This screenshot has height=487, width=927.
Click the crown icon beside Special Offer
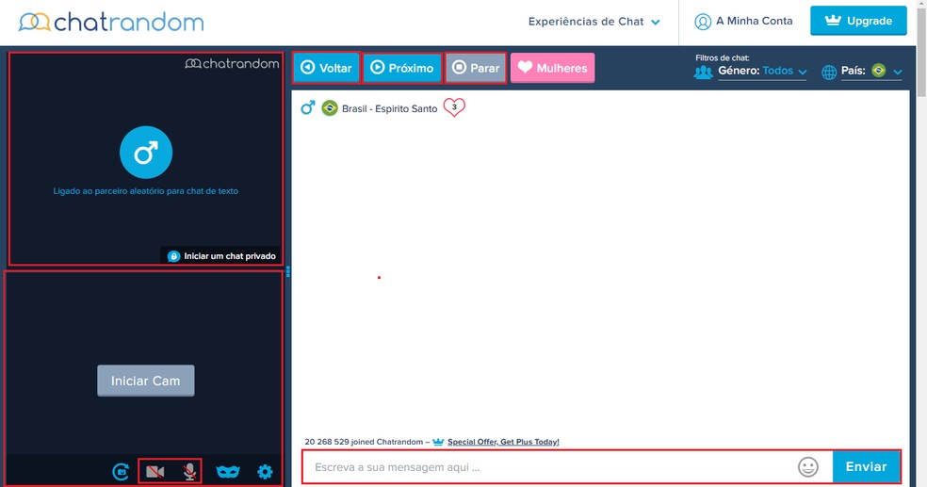438,442
